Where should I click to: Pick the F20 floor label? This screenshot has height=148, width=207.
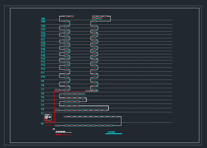[43, 43]
